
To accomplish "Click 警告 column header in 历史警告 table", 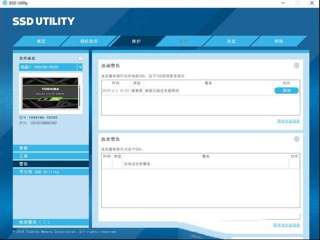I will (205, 156).
